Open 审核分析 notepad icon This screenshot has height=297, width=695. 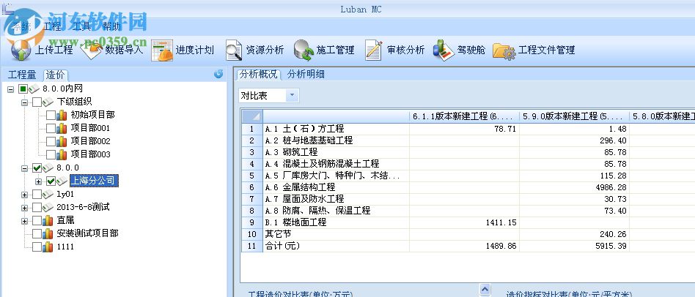(x=373, y=50)
